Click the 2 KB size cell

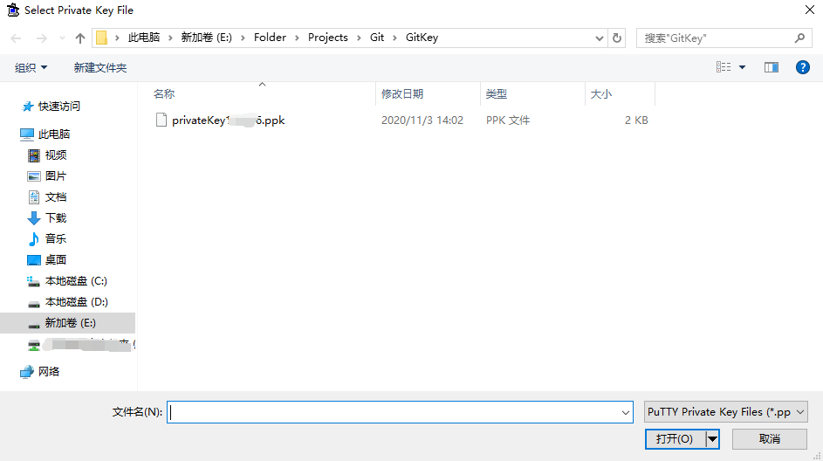click(636, 120)
